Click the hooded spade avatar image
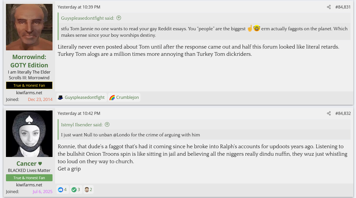 (29, 134)
